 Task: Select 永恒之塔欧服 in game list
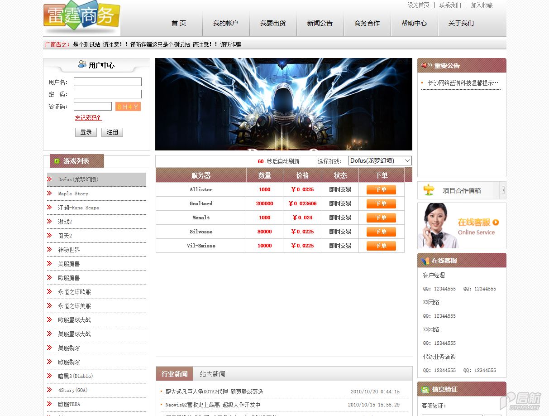pyautogui.click(x=96, y=292)
